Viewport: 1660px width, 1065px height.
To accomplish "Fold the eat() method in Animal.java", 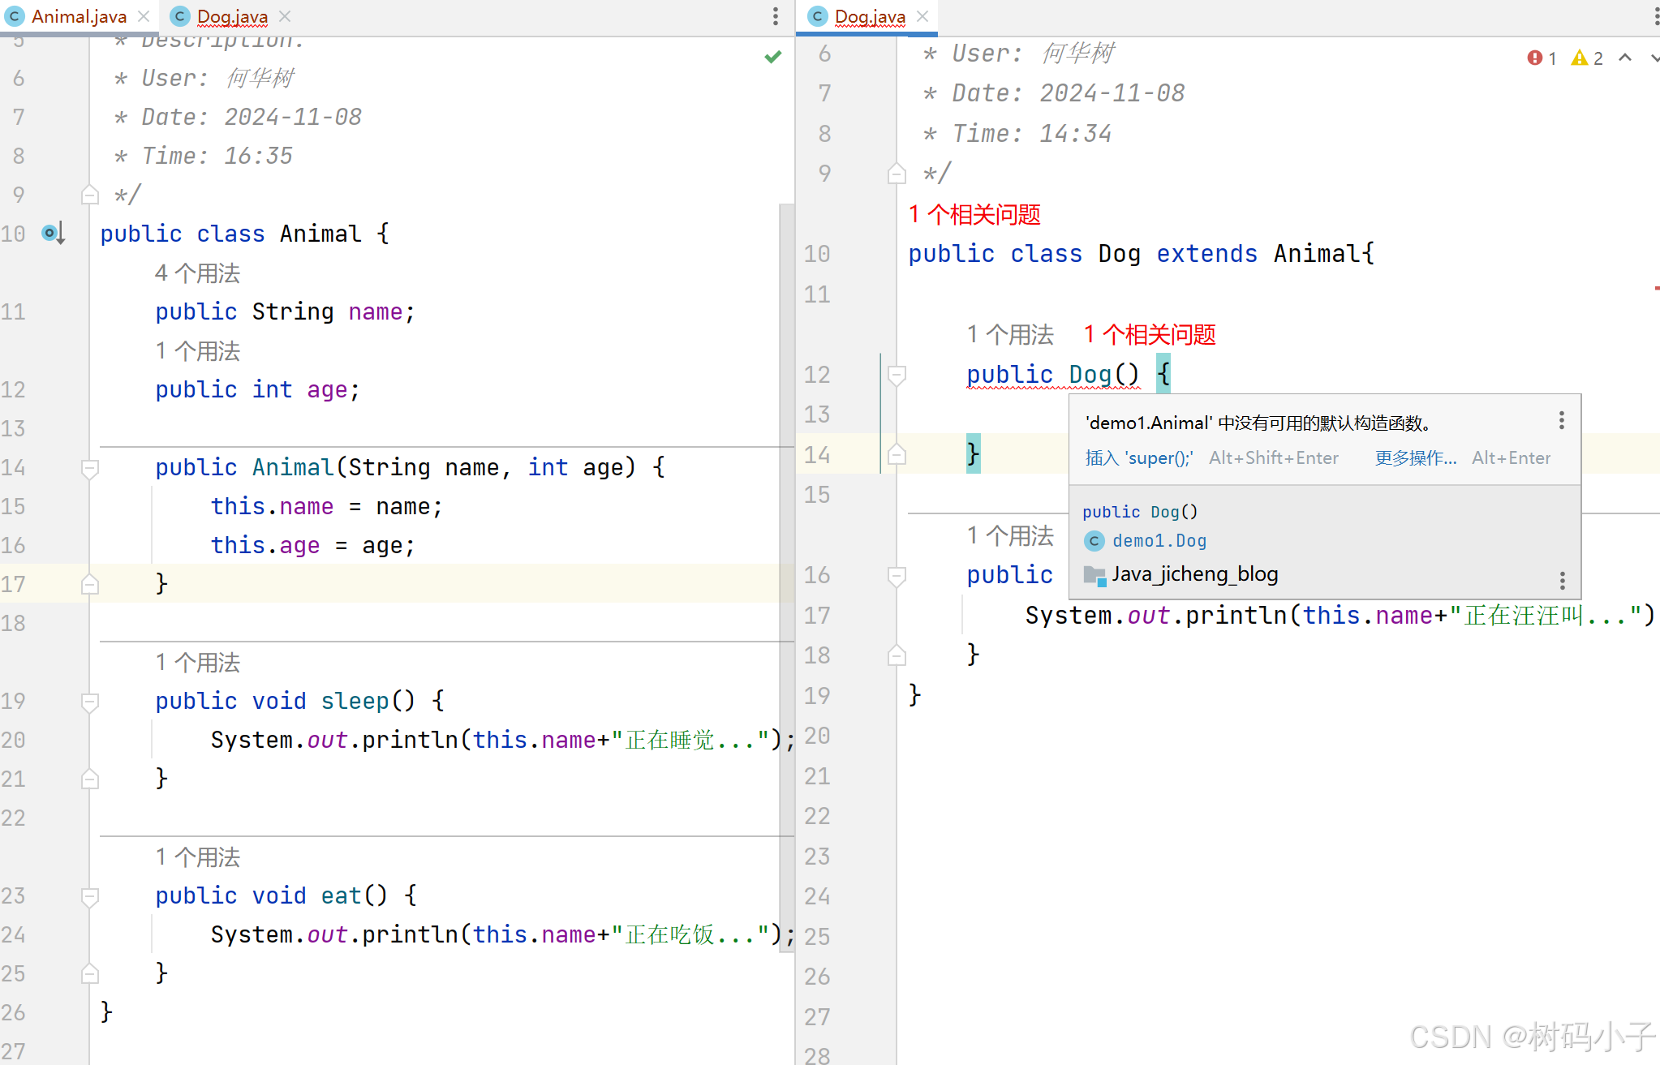I will point(90,896).
